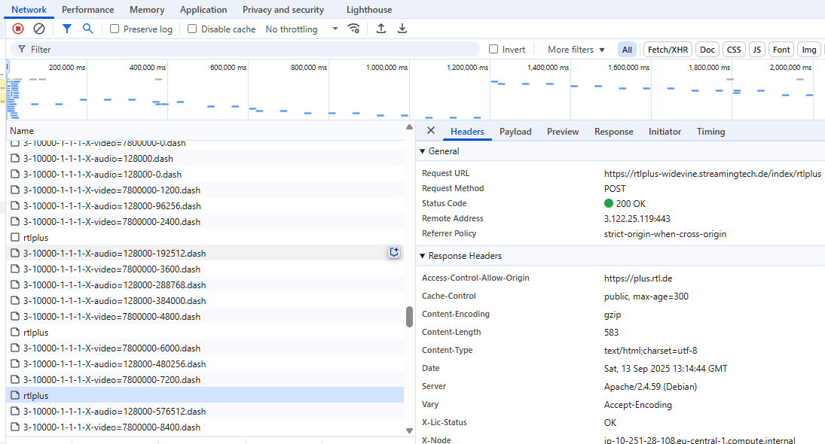Open network conditions Wi-Fi icon
The width and height of the screenshot is (825, 444).
point(353,29)
